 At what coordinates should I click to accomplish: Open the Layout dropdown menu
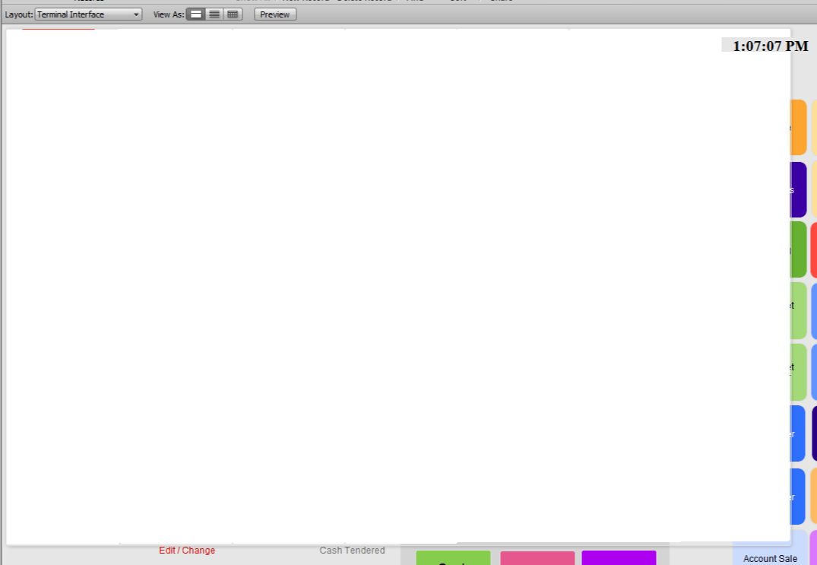[89, 14]
